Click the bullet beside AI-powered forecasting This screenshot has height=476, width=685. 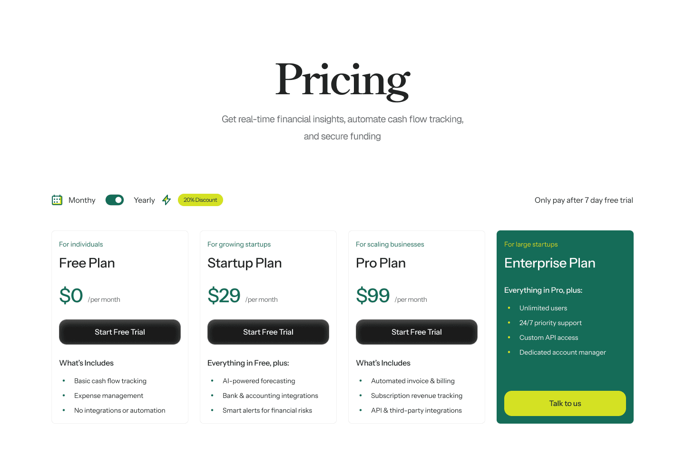tap(212, 381)
